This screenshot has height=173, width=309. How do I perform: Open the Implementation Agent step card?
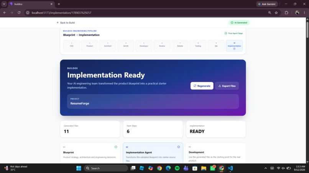tap(153, 153)
